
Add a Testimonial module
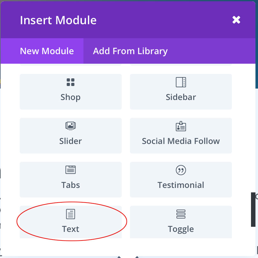(181, 180)
